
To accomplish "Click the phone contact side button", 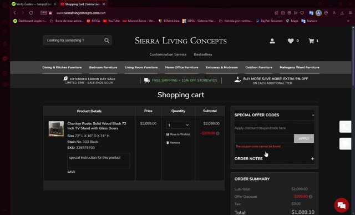I will (345, 127).
